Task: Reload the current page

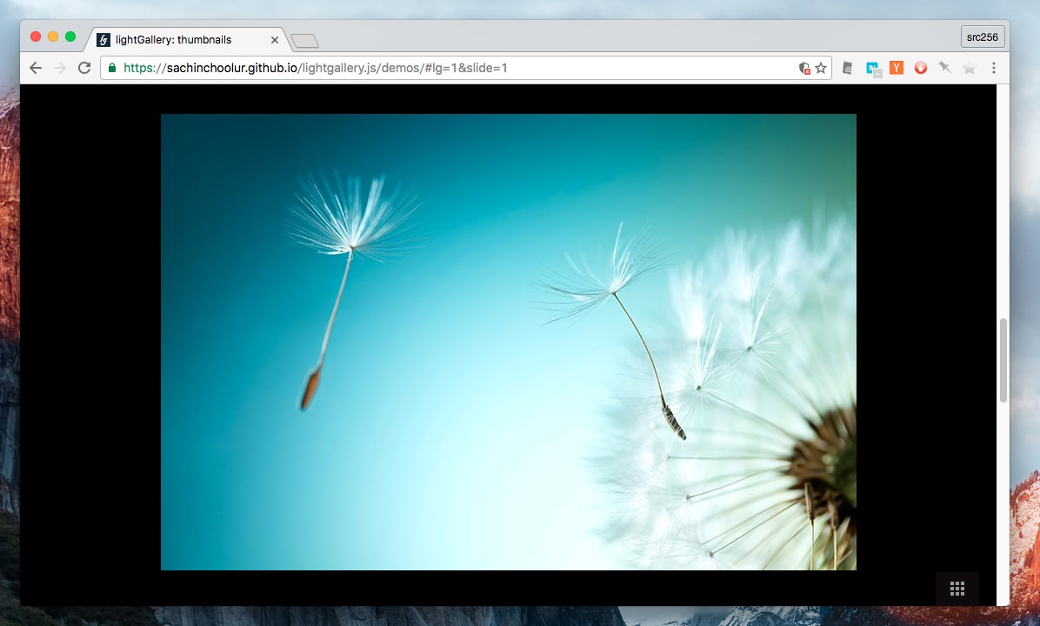Action: pos(84,68)
